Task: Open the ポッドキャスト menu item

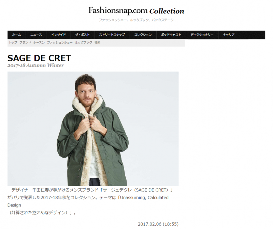Action: pyautogui.click(x=171, y=35)
